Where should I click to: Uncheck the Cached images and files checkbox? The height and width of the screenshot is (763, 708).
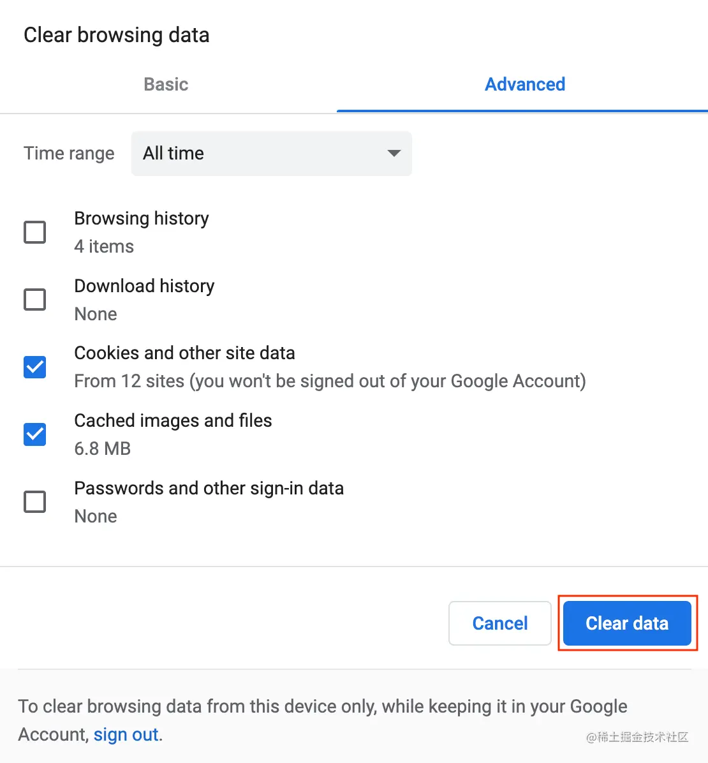point(35,434)
